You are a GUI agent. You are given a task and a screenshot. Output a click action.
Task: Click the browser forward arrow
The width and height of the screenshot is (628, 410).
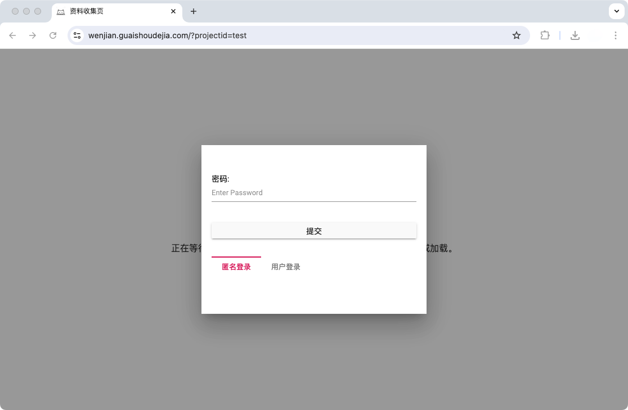[x=33, y=35]
